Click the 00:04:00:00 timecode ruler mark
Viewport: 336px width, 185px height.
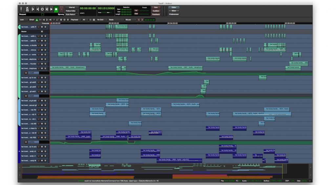tap(173, 23)
